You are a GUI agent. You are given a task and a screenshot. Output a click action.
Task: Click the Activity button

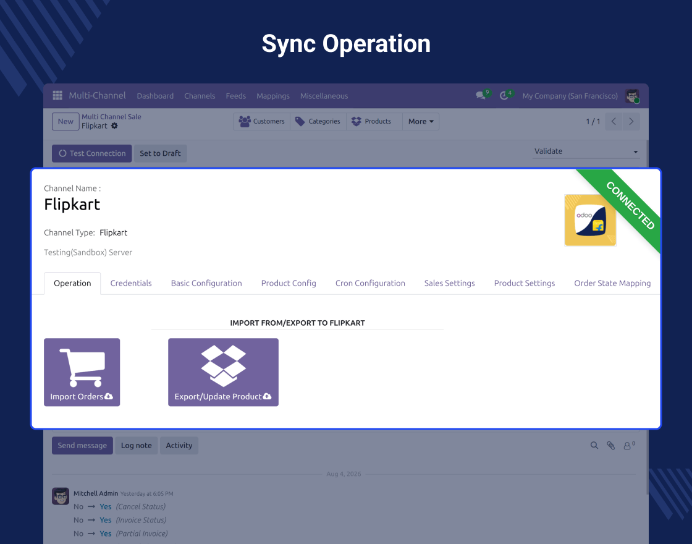coord(179,446)
